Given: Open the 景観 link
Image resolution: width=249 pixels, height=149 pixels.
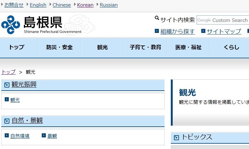Looking at the screenshot, I should [x=52, y=136].
